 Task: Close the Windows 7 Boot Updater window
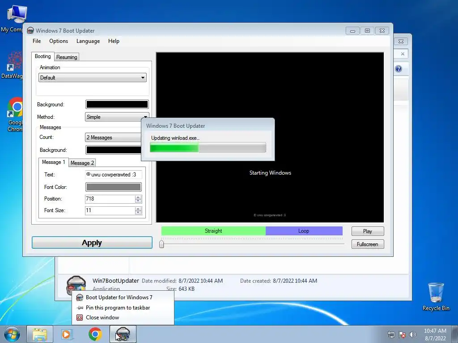coord(382,31)
